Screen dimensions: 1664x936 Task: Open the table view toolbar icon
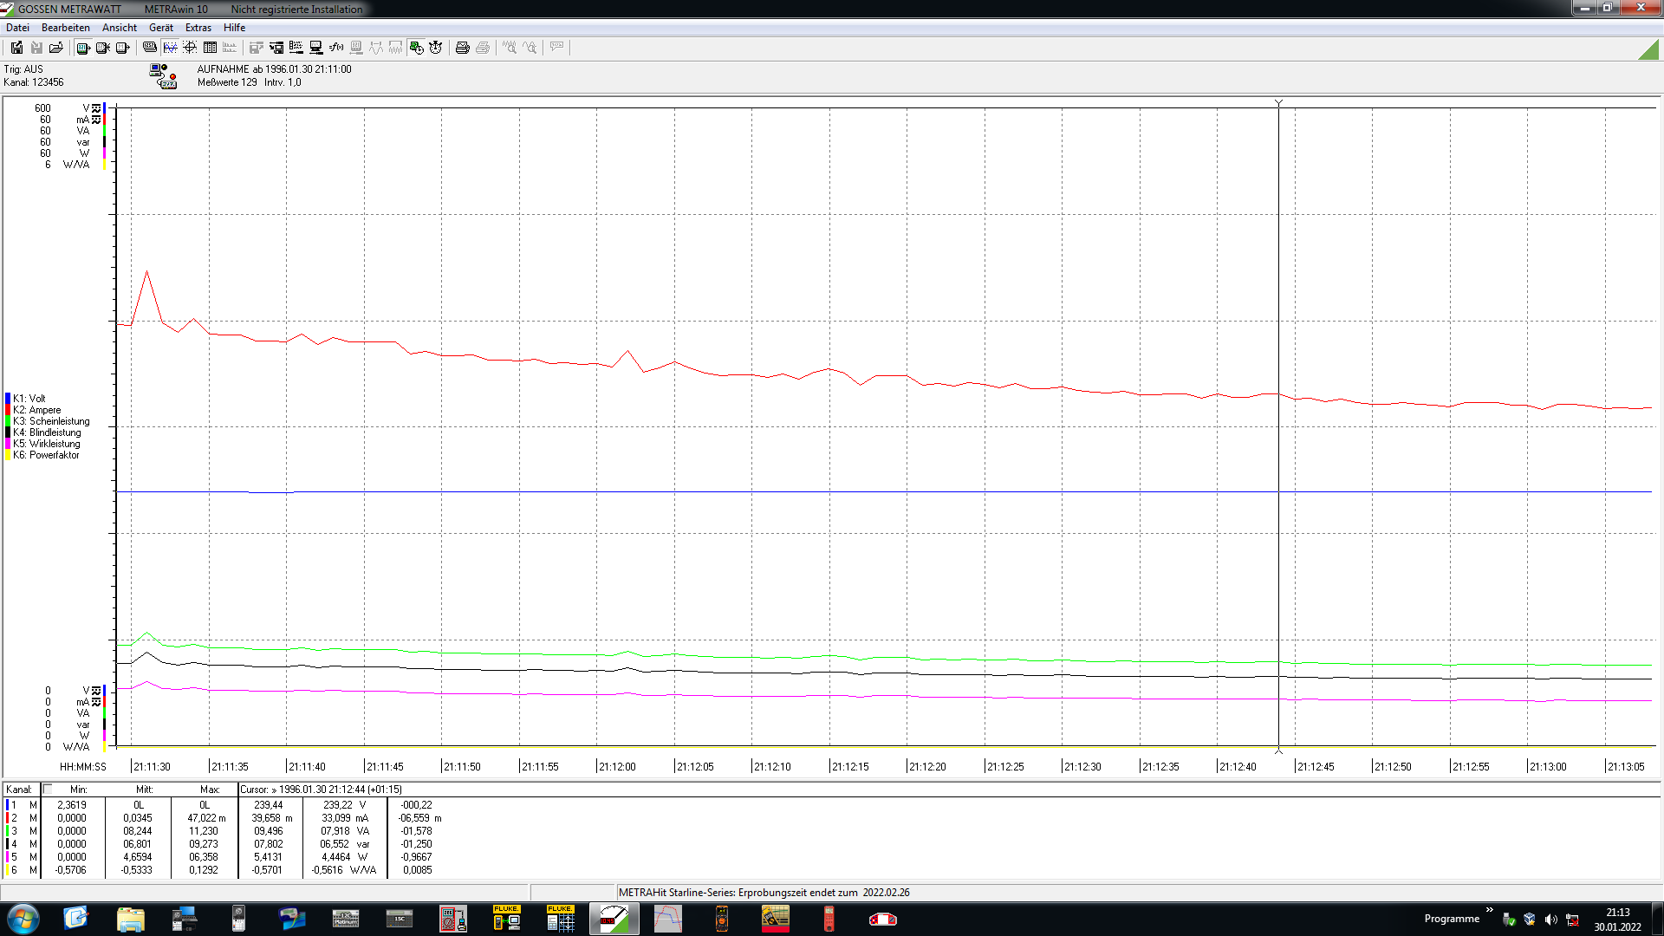[x=210, y=48]
